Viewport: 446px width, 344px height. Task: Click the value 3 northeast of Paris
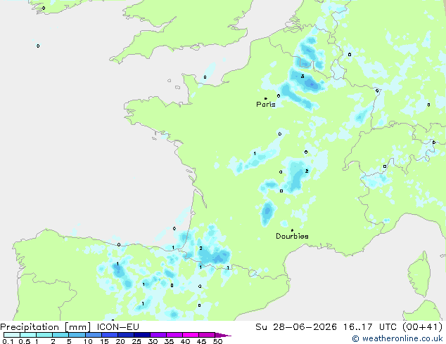tap(302, 76)
